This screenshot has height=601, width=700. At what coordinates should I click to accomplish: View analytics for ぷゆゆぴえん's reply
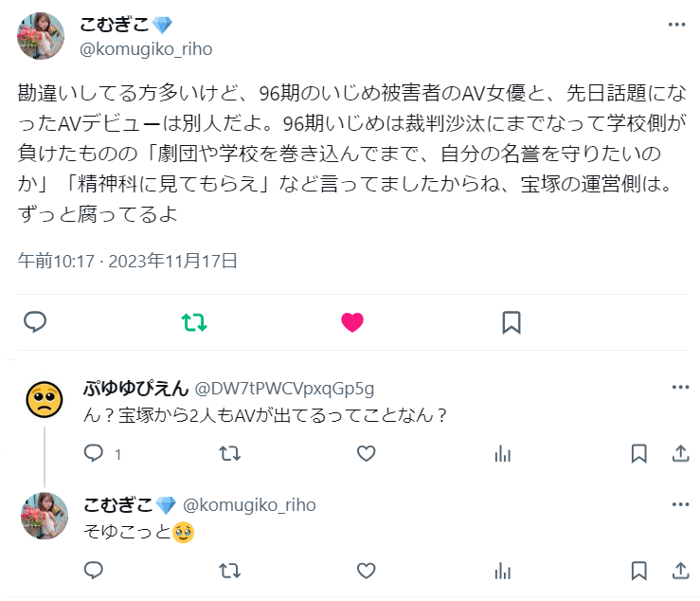503,454
